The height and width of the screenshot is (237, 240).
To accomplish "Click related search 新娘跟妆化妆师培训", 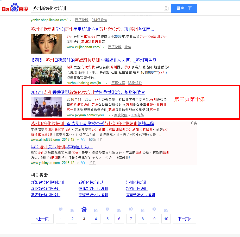I will [x=48, y=182].
